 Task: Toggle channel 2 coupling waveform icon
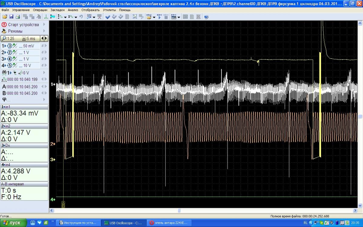click(15, 52)
